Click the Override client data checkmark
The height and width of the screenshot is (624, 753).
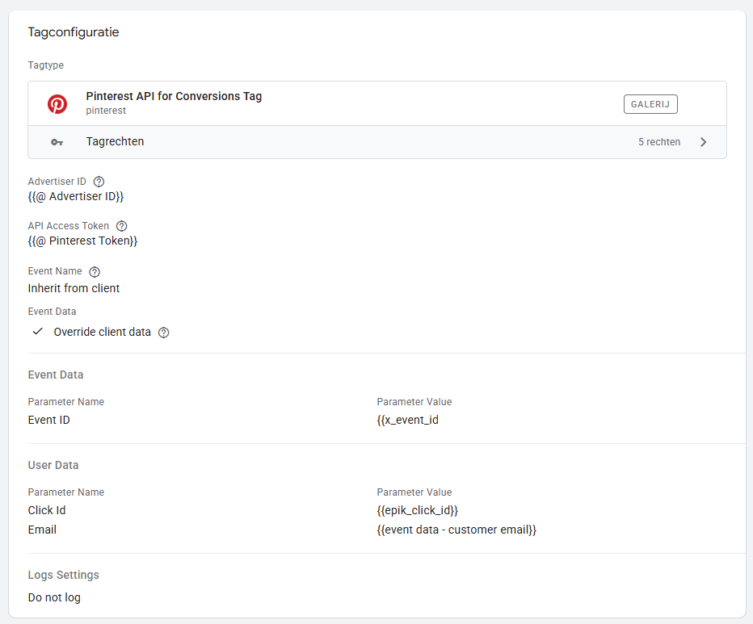[37, 332]
